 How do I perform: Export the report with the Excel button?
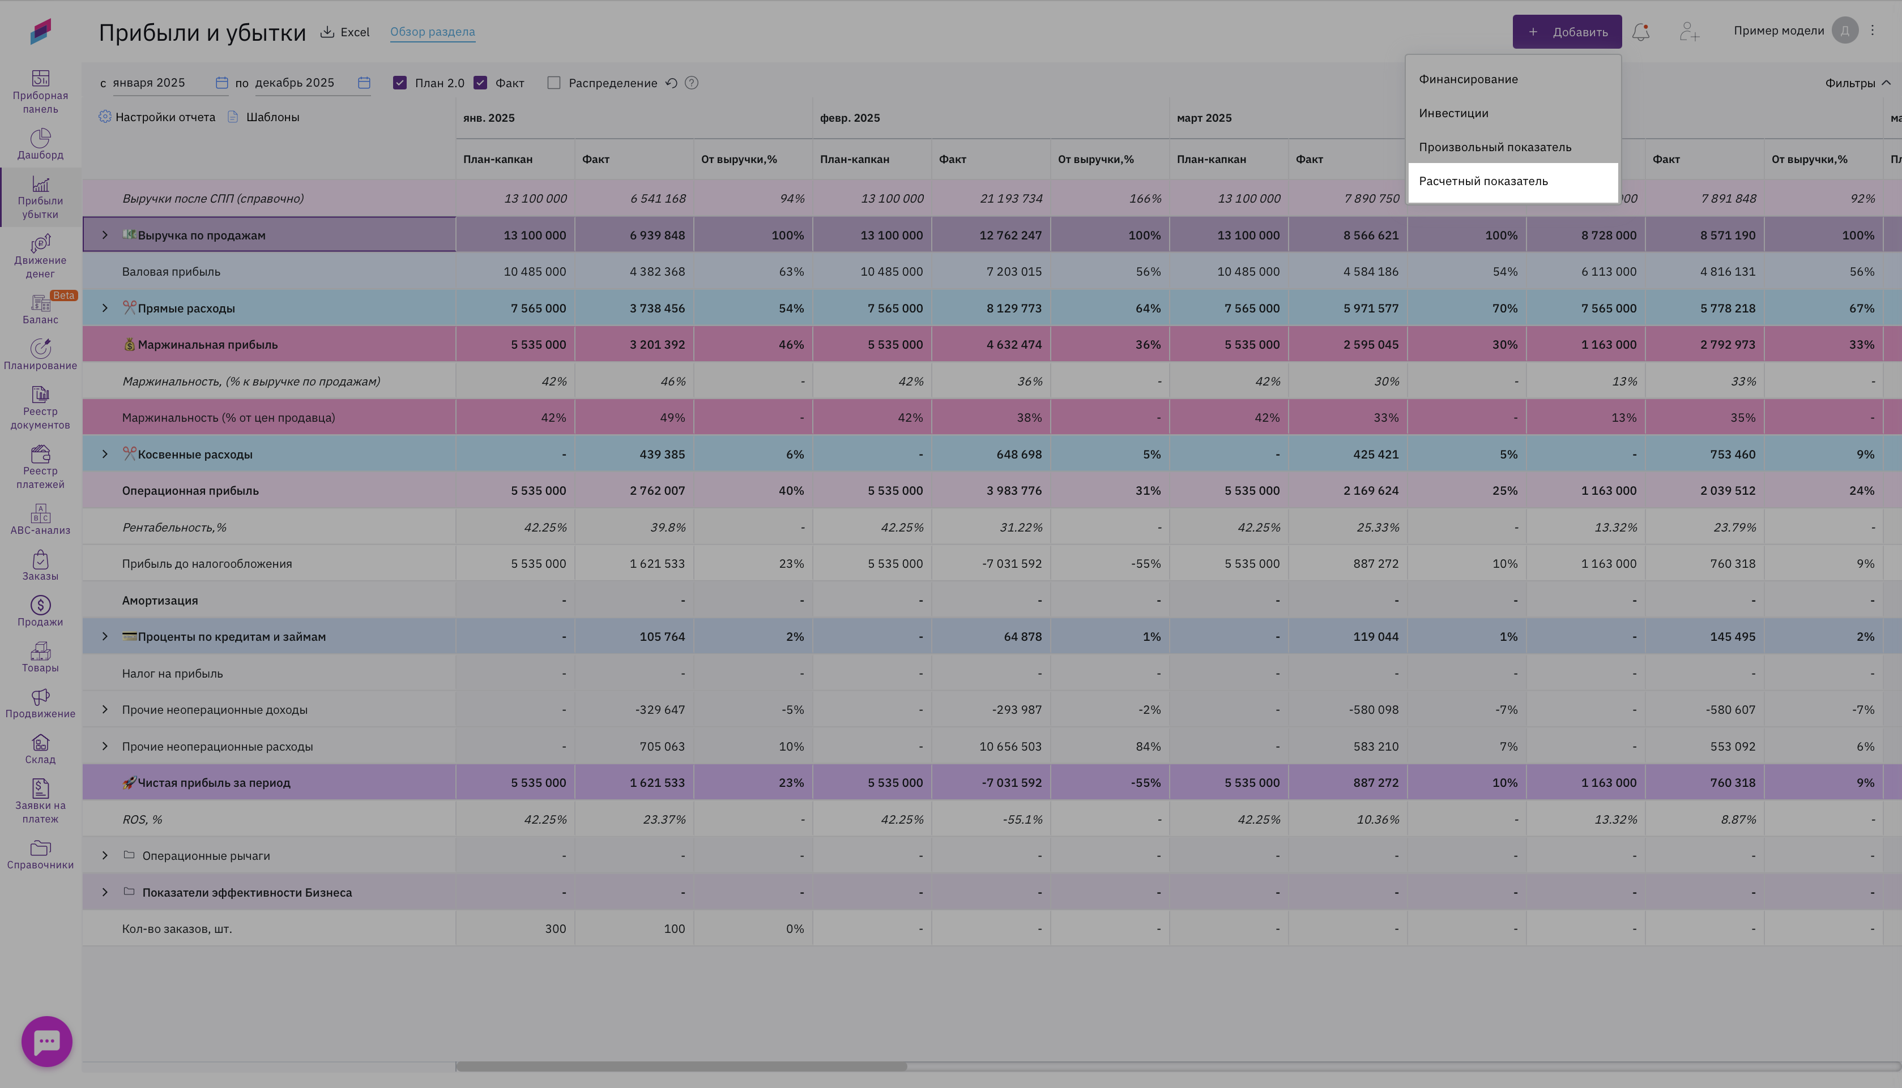346,32
